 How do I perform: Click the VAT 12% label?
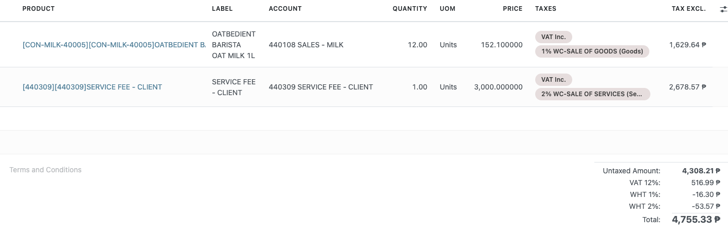645,183
